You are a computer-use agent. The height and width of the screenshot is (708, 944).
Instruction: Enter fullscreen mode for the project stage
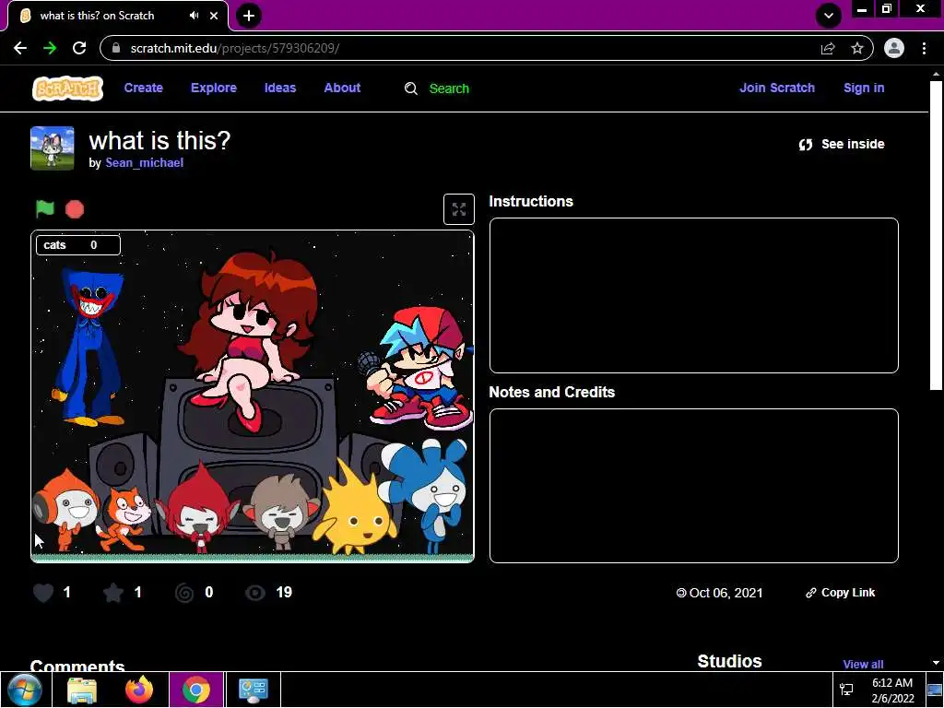tap(459, 209)
